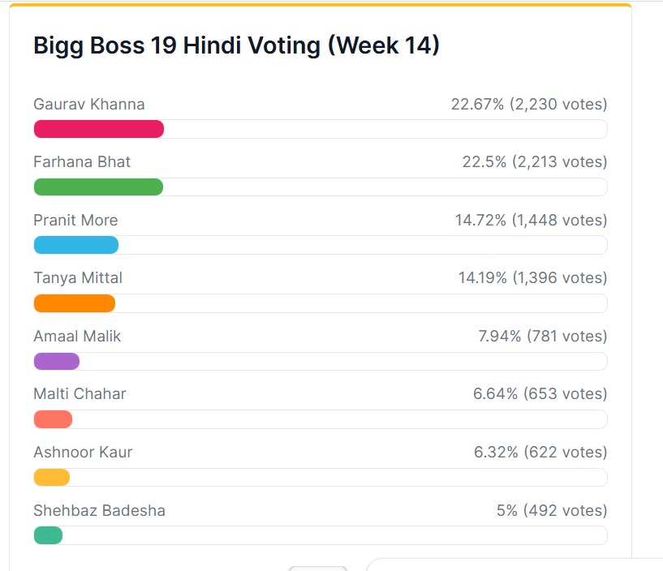Choose the Malti Chahar contestant name
663x571 pixels.
pos(80,393)
